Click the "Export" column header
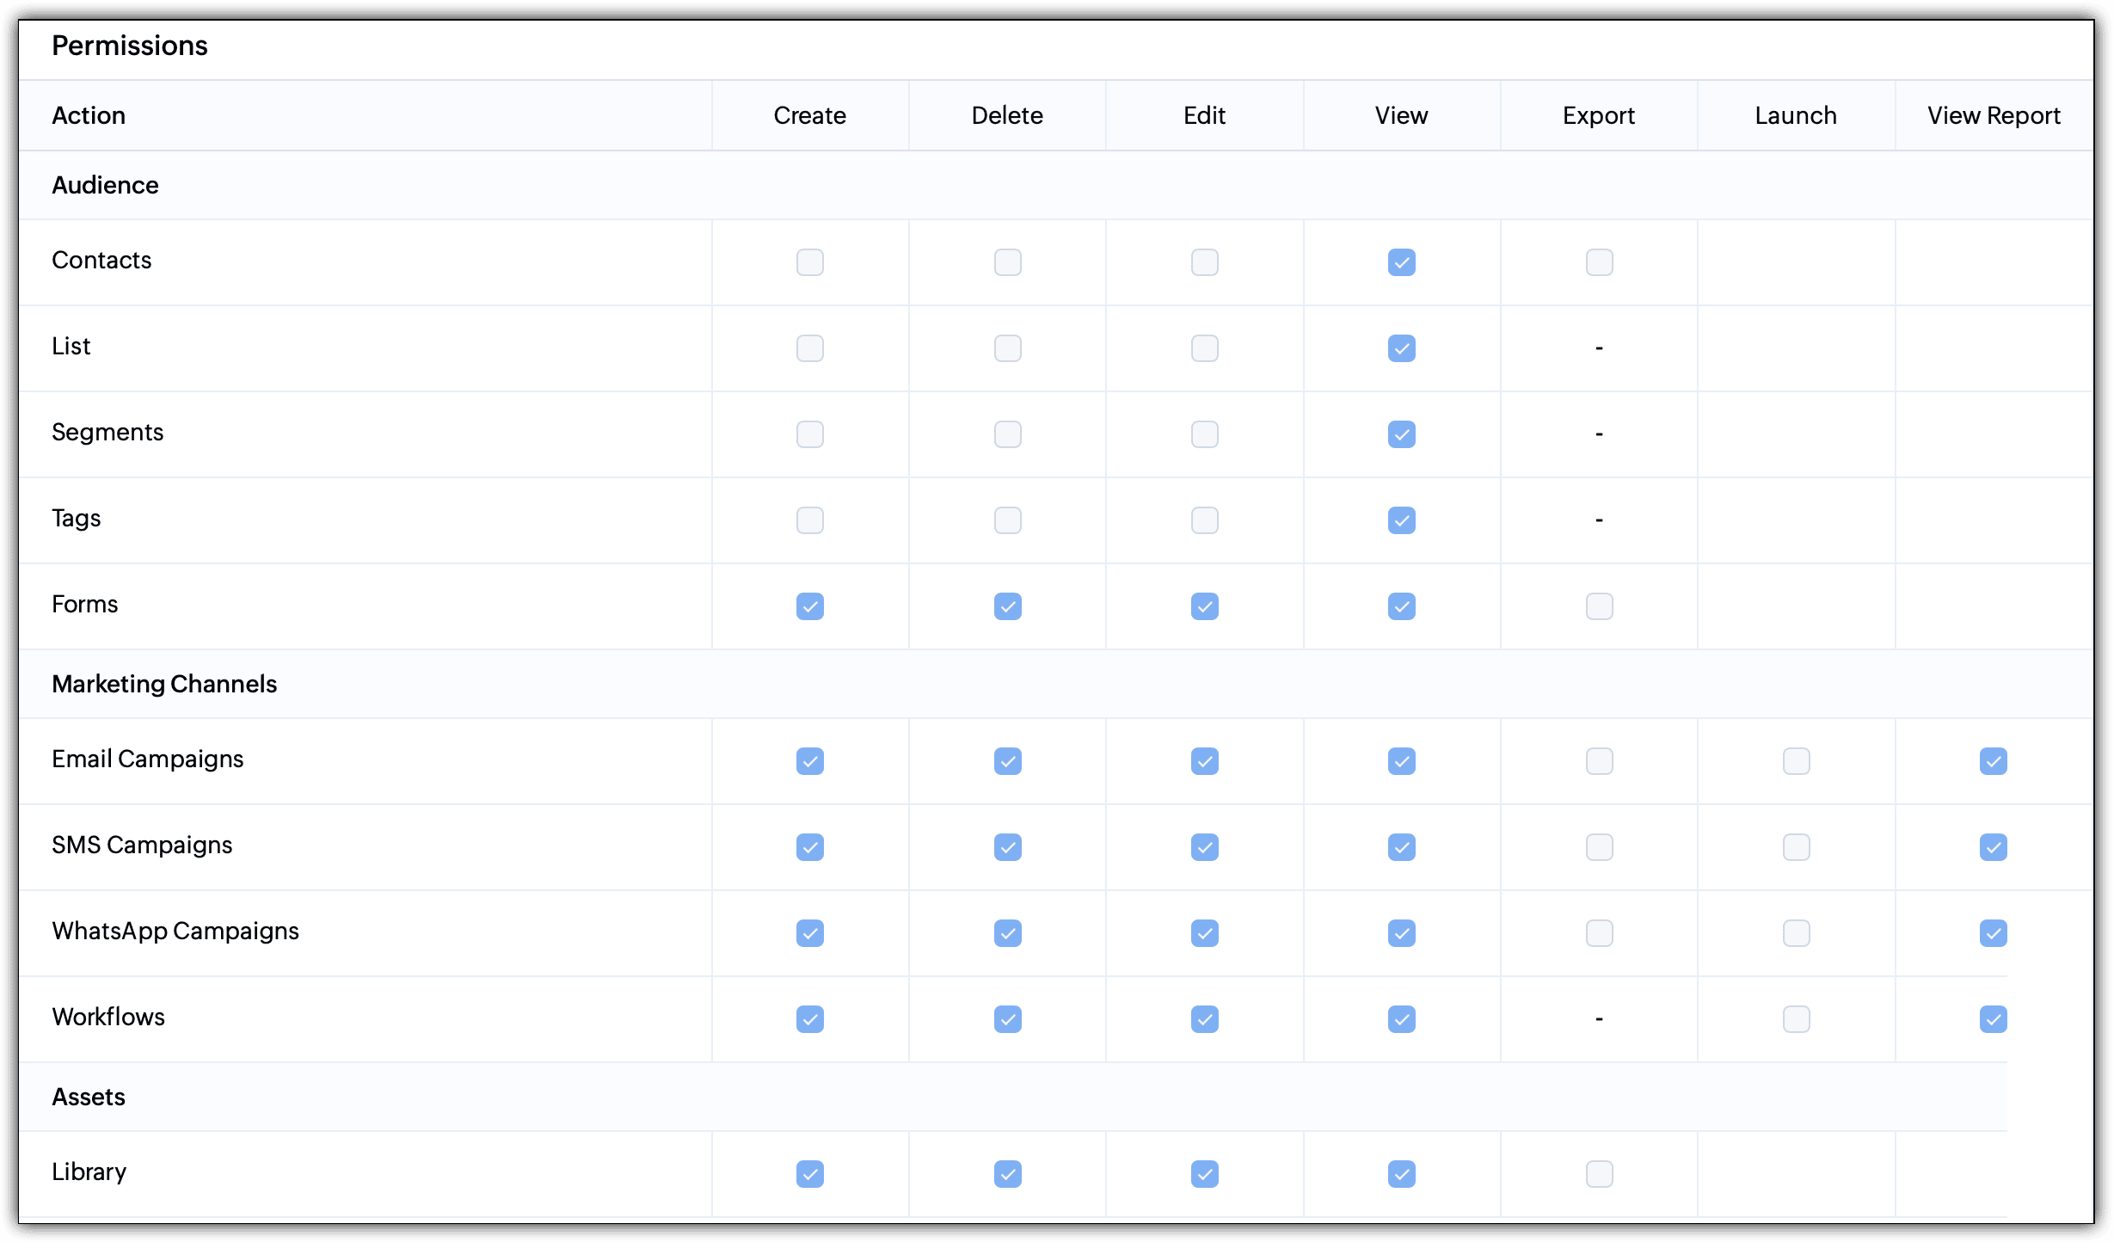2114x1242 pixels. pyautogui.click(x=1599, y=115)
